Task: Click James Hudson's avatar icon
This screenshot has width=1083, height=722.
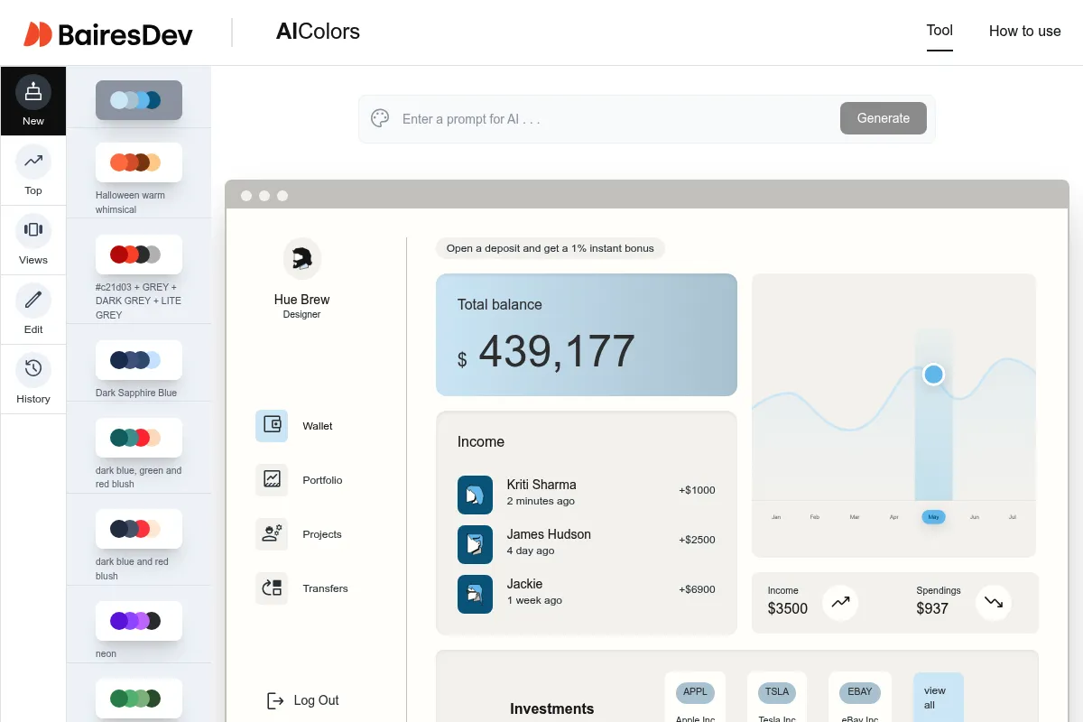Action: point(475,543)
